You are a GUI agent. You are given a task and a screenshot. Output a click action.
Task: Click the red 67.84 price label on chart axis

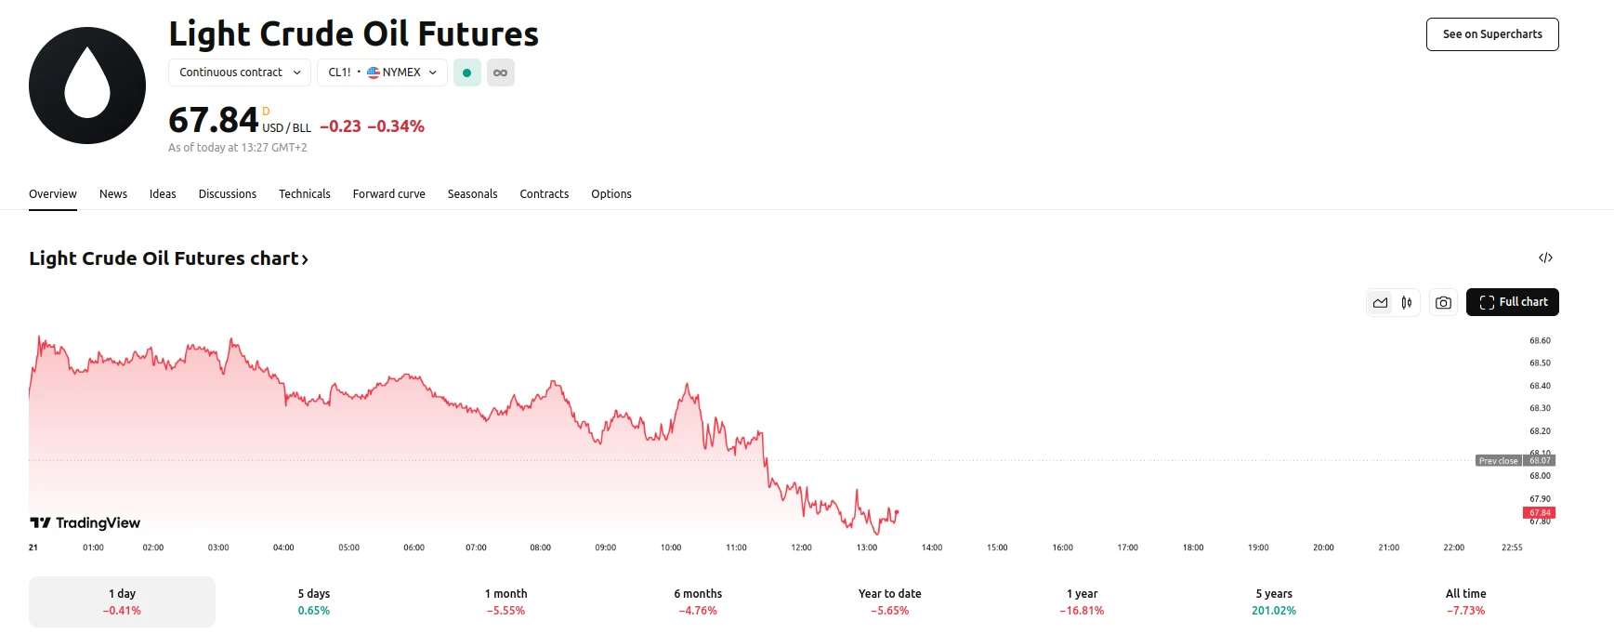(1539, 512)
